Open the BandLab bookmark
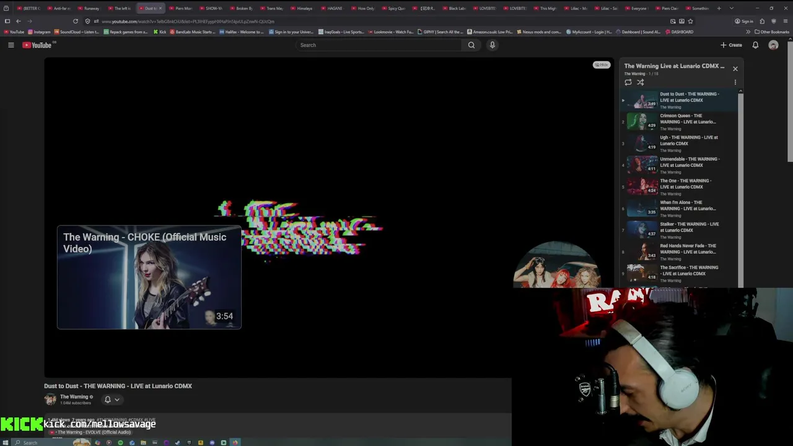 (192, 32)
